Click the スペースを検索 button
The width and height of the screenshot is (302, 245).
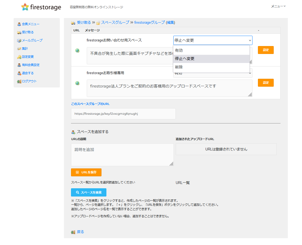89,192
